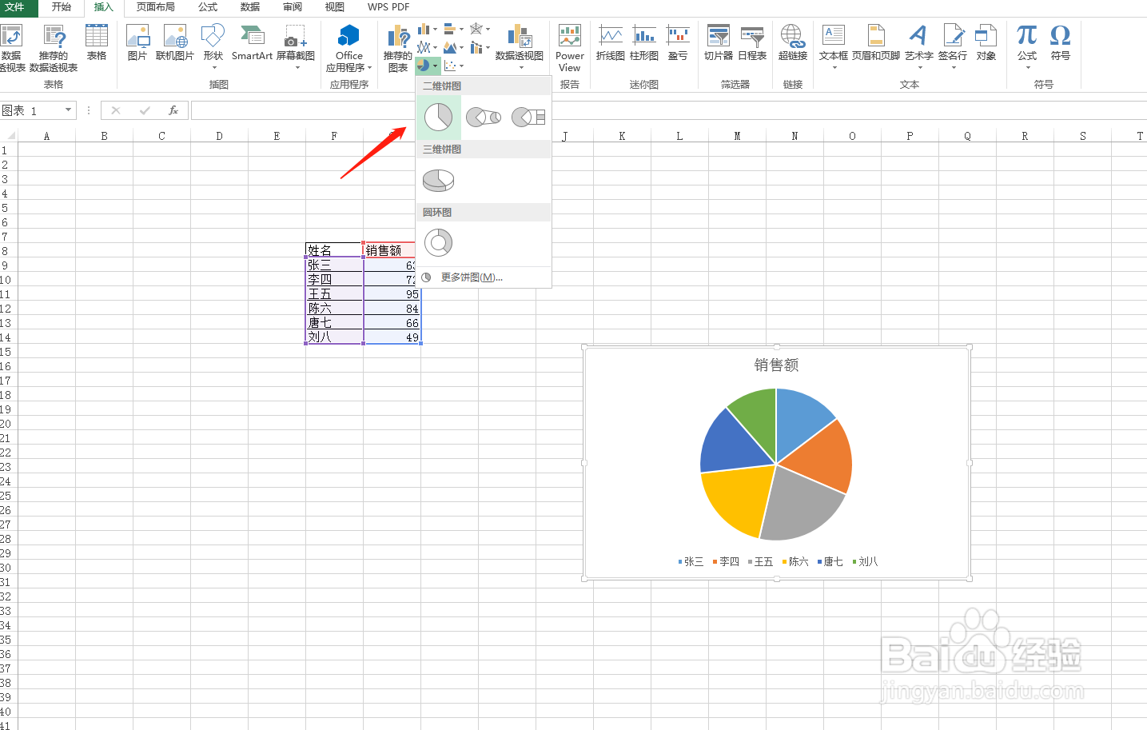This screenshot has width=1147, height=730.
Task: Open the 形状 shapes gallery
Action: click(x=213, y=46)
